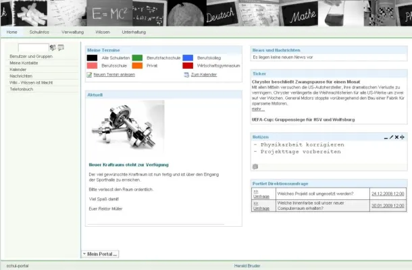Select black Alle Schularten color swatch
This screenshot has height=270, width=412.
pyautogui.click(x=92, y=58)
